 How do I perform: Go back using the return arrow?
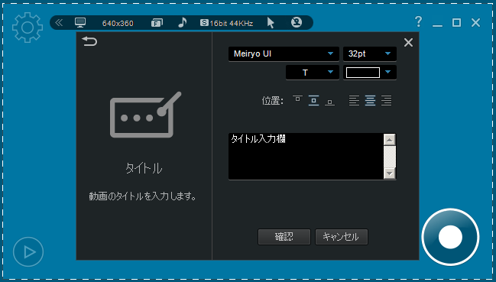[89, 41]
